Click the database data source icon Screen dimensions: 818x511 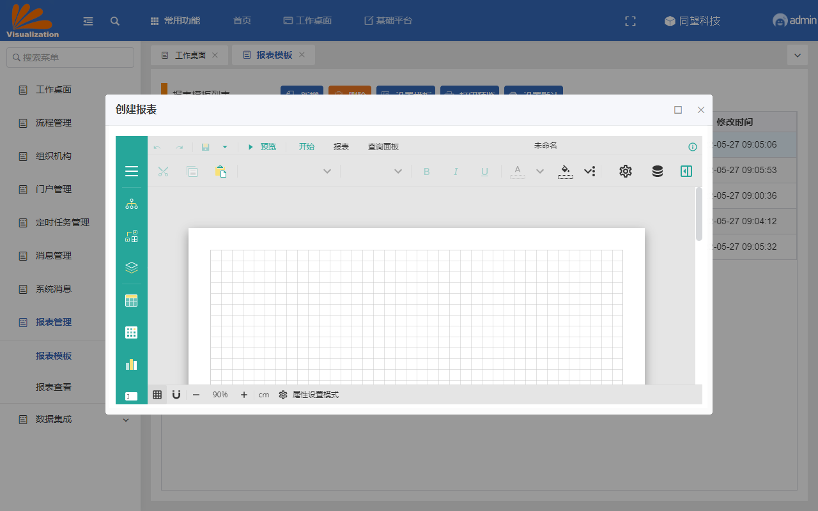(x=657, y=171)
